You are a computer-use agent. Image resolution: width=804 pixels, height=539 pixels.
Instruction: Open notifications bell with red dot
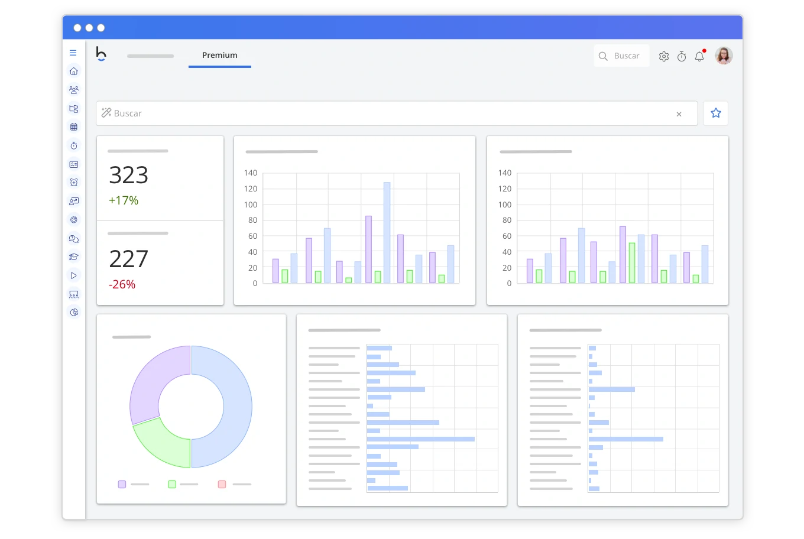[x=699, y=56]
